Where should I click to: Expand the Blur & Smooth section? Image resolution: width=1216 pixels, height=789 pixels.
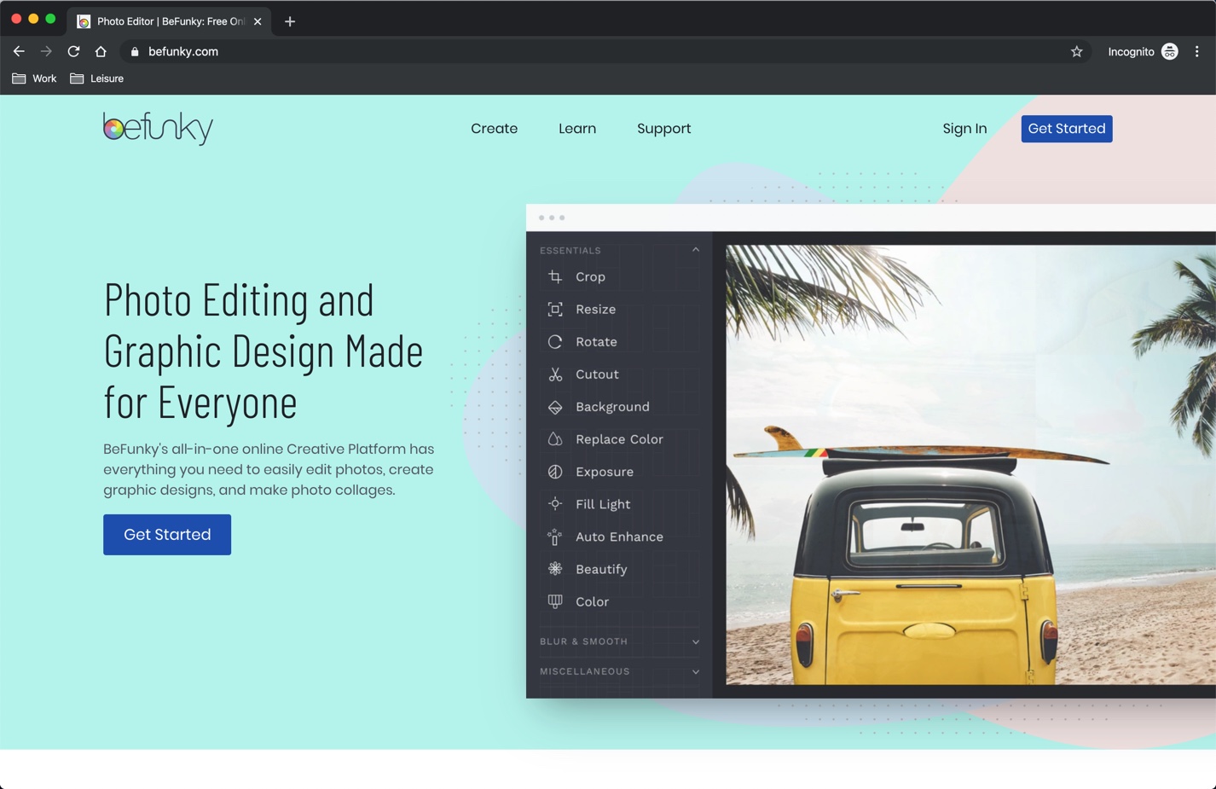coord(696,641)
